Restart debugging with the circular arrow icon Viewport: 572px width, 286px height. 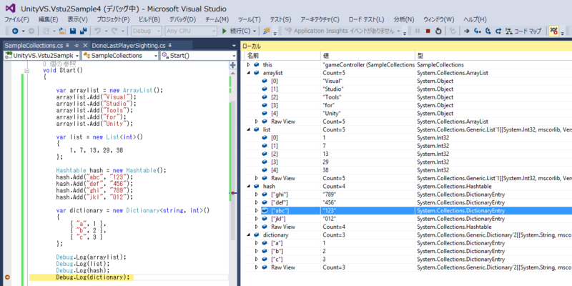439,31
